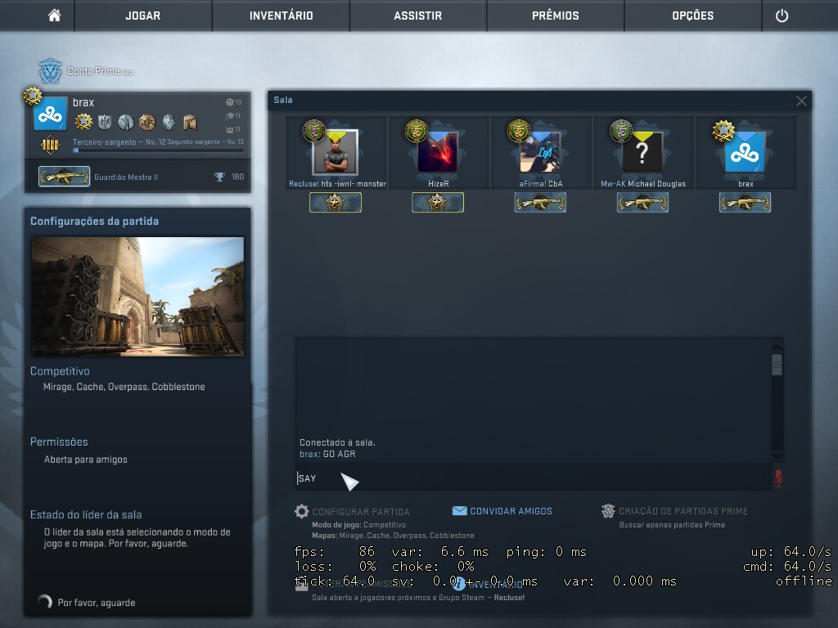This screenshot has height=628, width=838.
Task: Click the 'brax: GO AGR' chat message
Action: [x=327, y=454]
